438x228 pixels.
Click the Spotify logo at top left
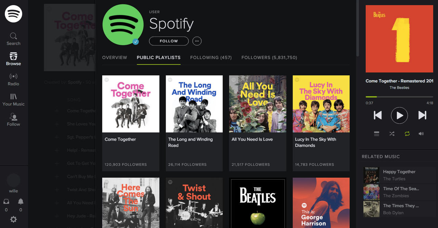(13, 14)
